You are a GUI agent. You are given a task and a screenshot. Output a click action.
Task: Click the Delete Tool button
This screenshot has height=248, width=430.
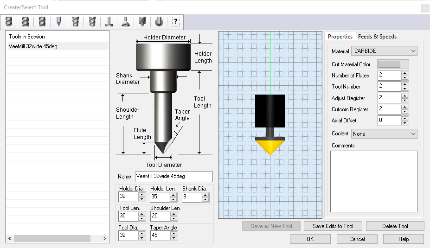coord(395,226)
